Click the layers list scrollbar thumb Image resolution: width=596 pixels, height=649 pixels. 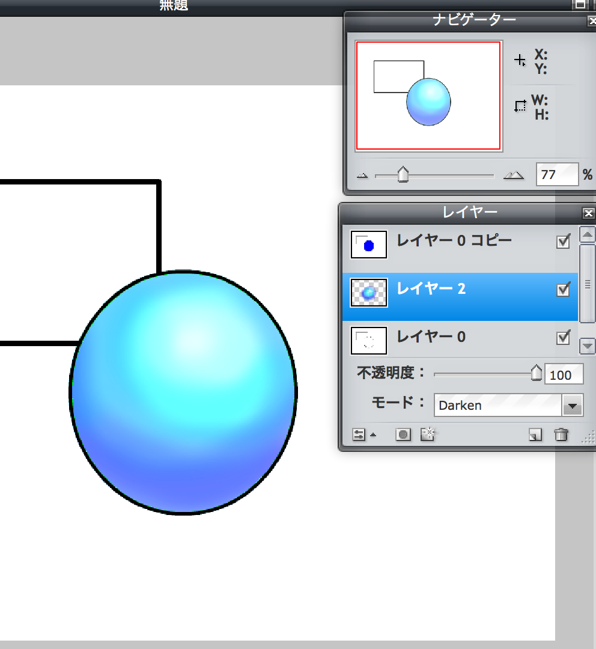[x=588, y=284]
